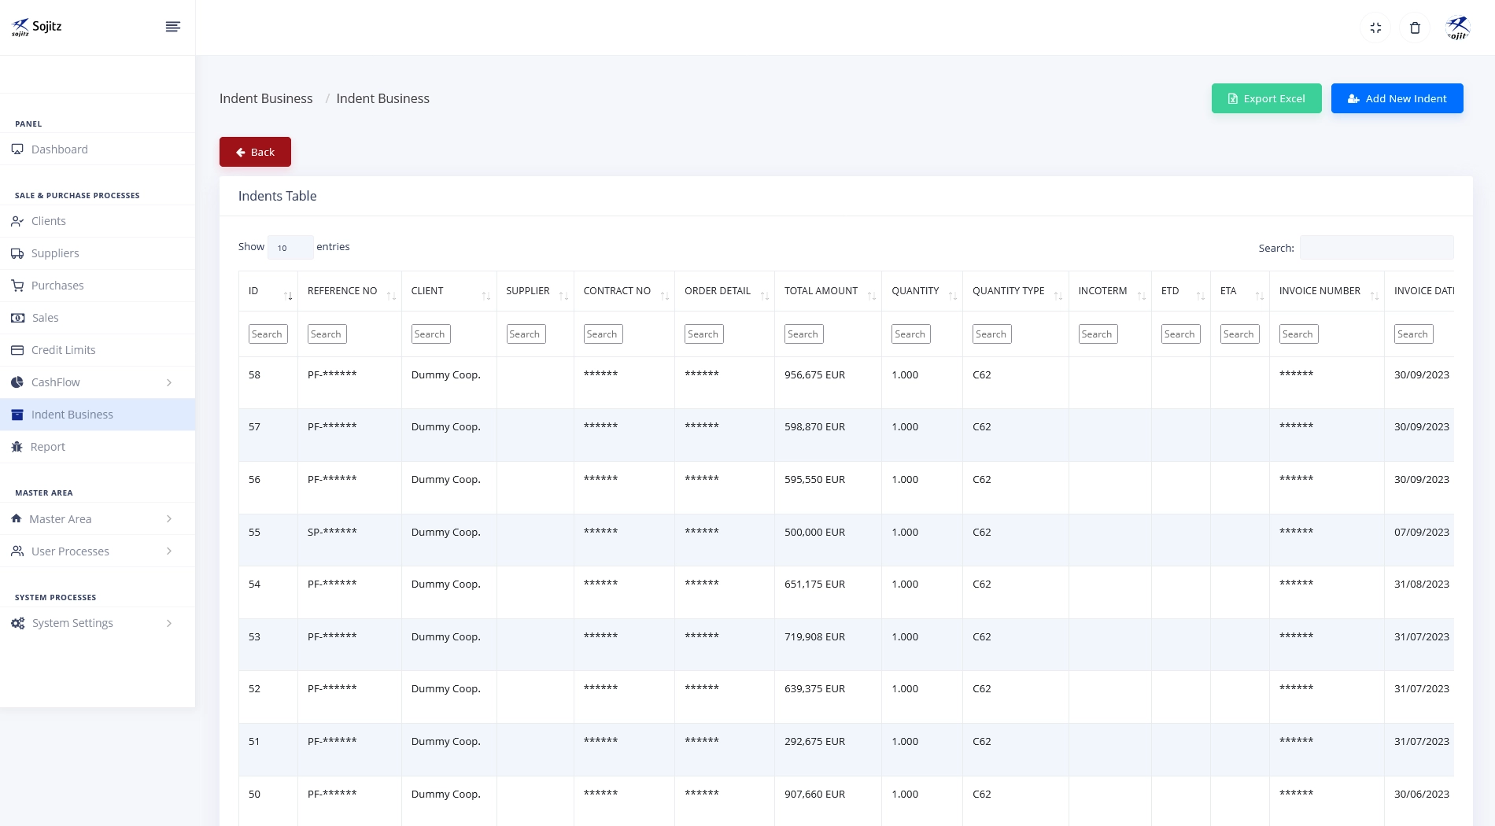Image resolution: width=1495 pixels, height=826 pixels.
Task: Open Credit Limits menu item
Action: click(x=98, y=350)
